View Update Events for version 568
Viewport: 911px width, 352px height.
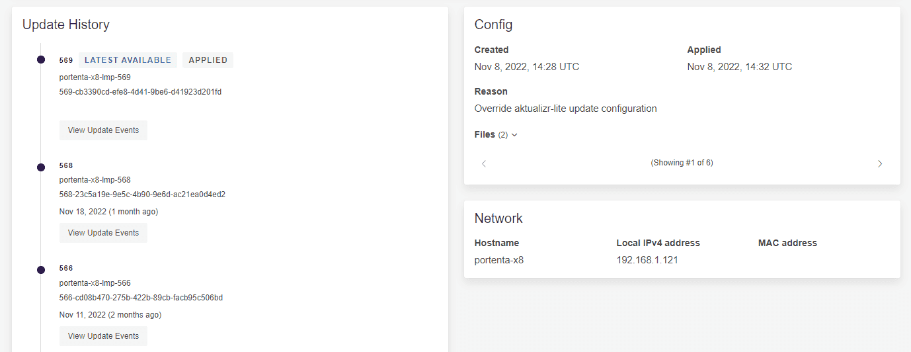tap(103, 233)
